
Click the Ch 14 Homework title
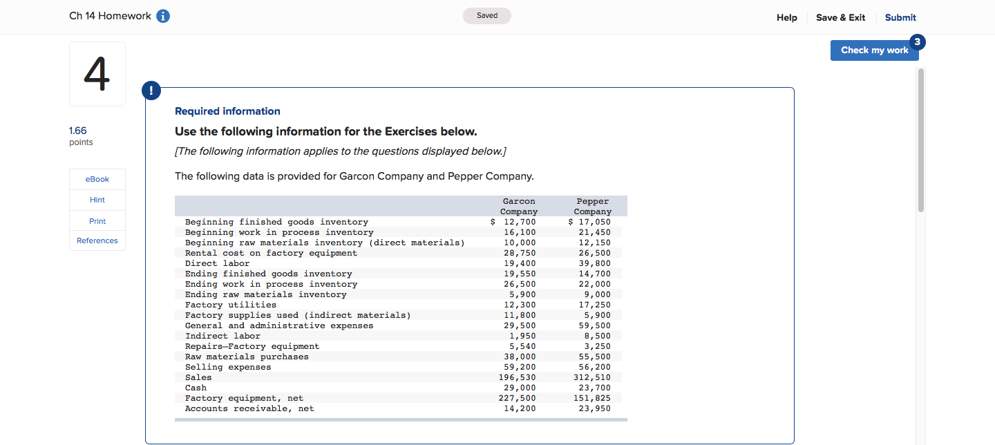[110, 16]
